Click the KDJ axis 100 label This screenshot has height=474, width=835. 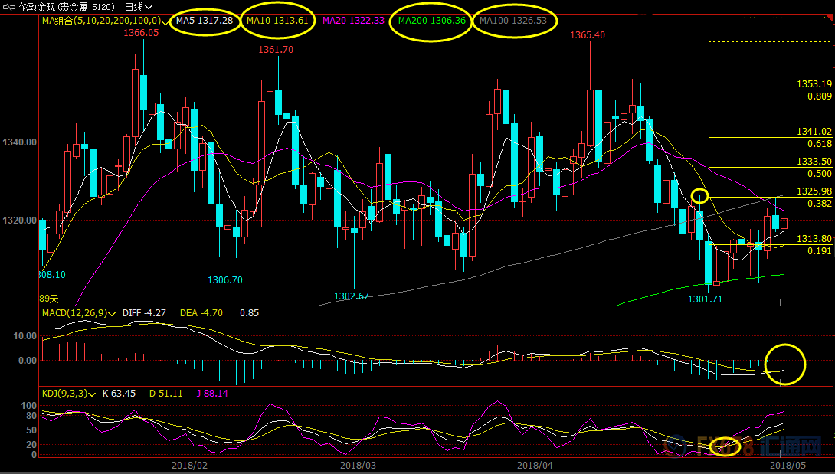(x=28, y=407)
